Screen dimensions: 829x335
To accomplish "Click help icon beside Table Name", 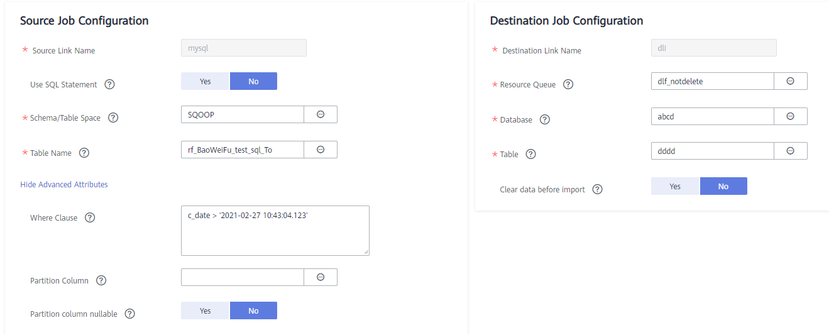I will tap(84, 153).
